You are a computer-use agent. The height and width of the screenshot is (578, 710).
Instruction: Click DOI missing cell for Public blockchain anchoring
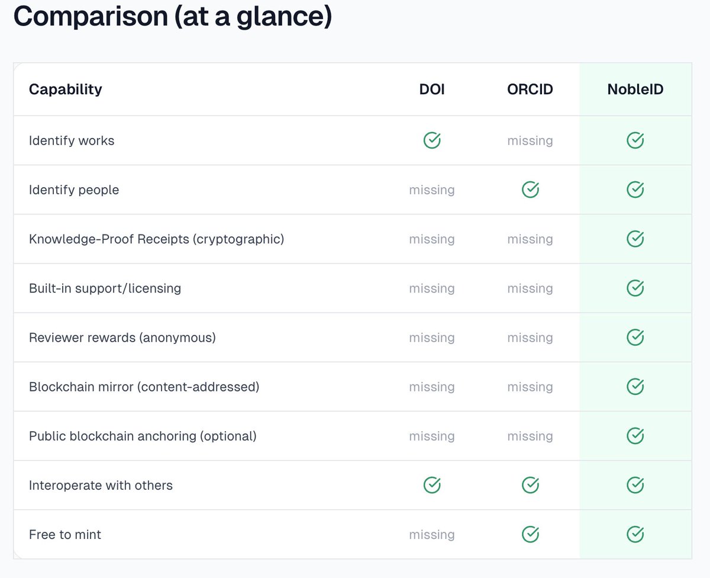point(432,436)
